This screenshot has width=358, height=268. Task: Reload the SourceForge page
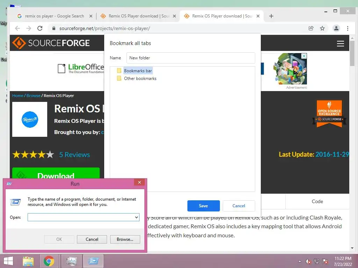point(40,28)
